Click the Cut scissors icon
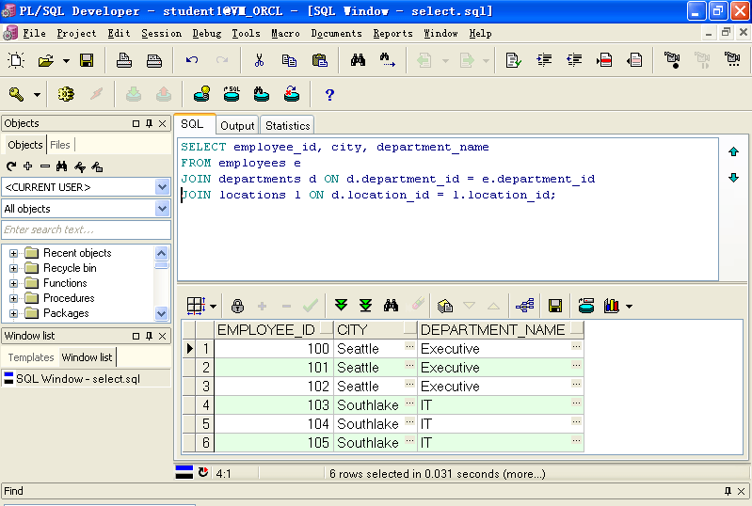This screenshot has height=506, width=752. [259, 60]
